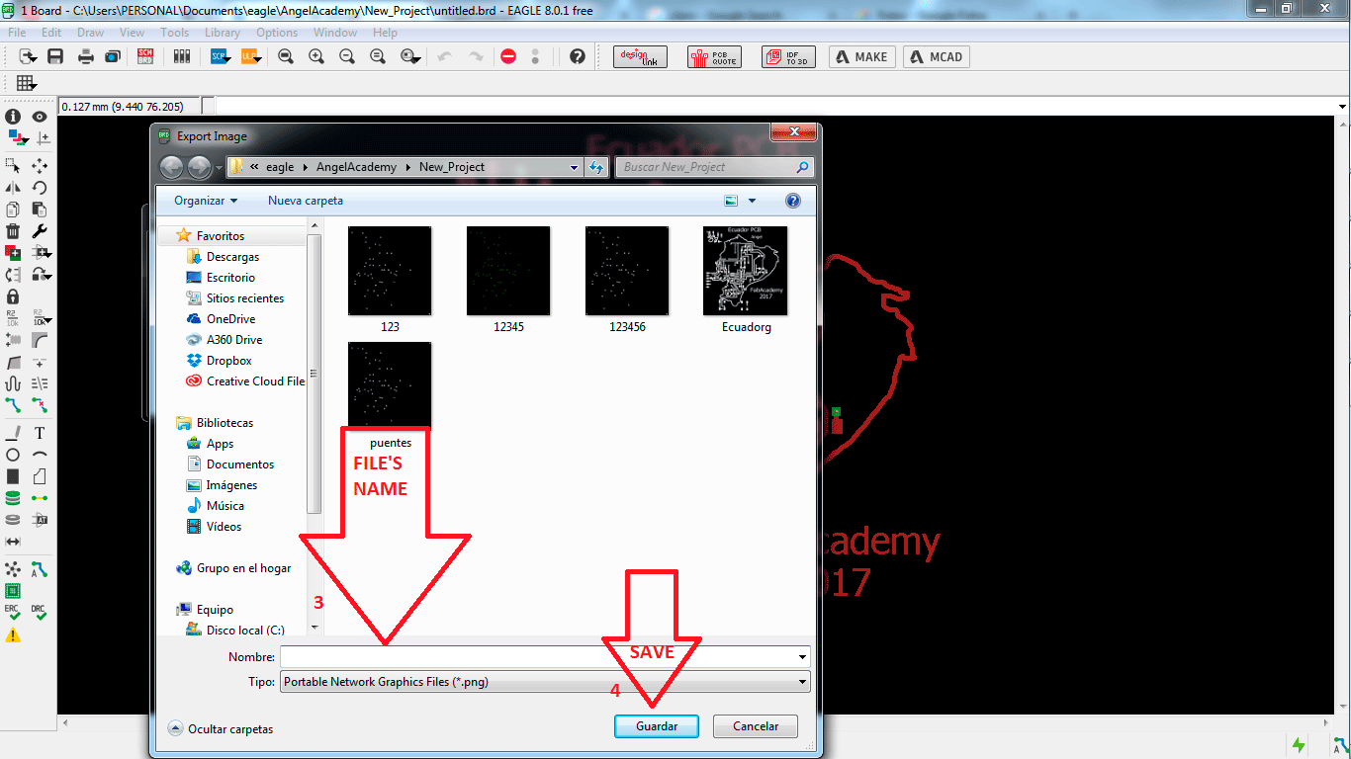Click the Cancelar button

point(756,726)
